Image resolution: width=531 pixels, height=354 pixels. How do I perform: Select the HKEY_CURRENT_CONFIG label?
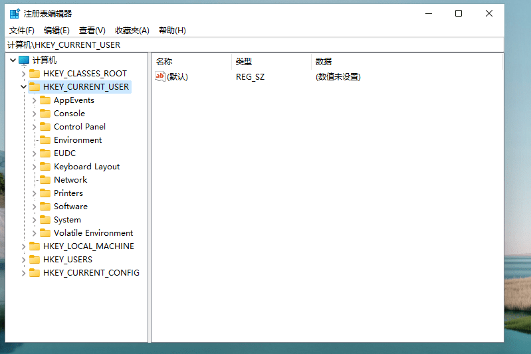pyautogui.click(x=91, y=273)
